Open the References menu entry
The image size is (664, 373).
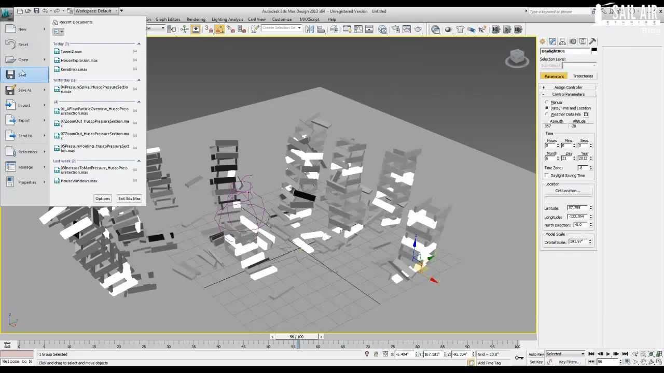click(24, 152)
